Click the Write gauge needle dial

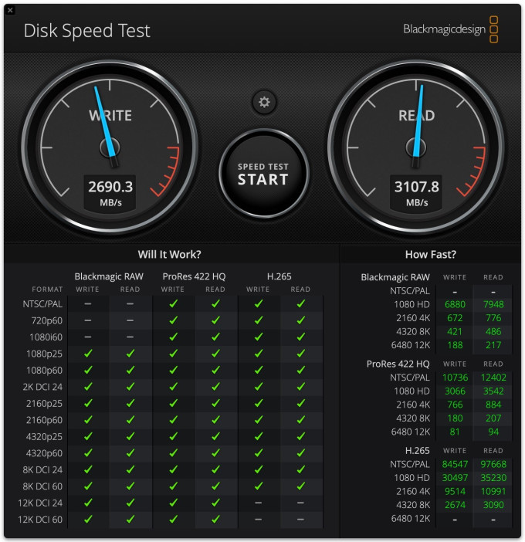click(110, 147)
